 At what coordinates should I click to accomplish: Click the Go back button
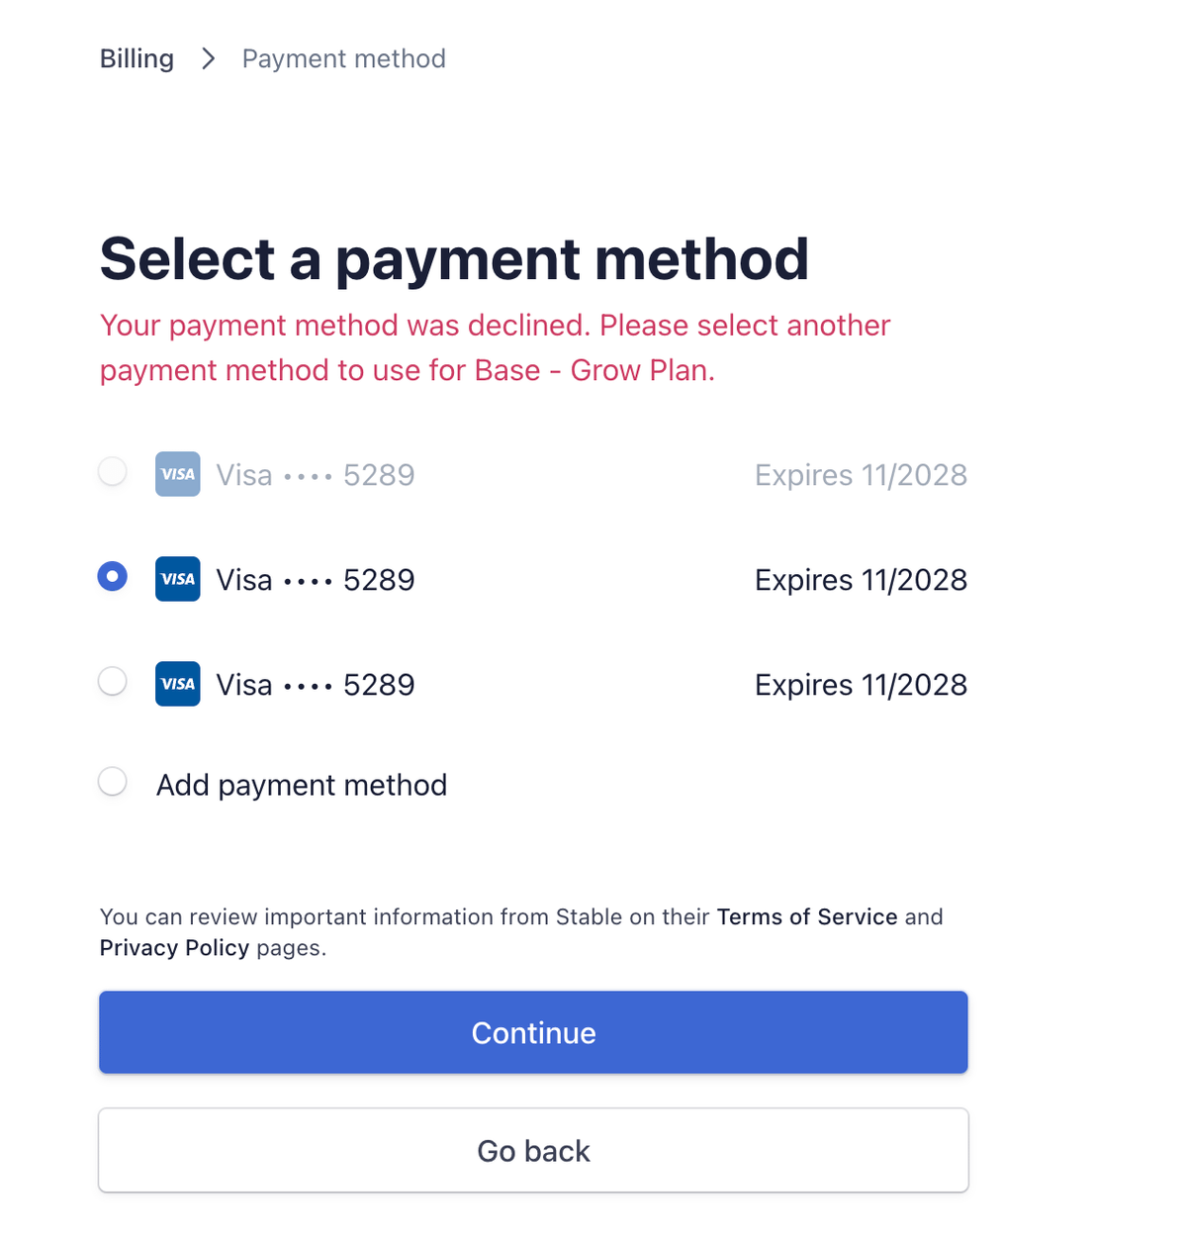click(x=533, y=1150)
